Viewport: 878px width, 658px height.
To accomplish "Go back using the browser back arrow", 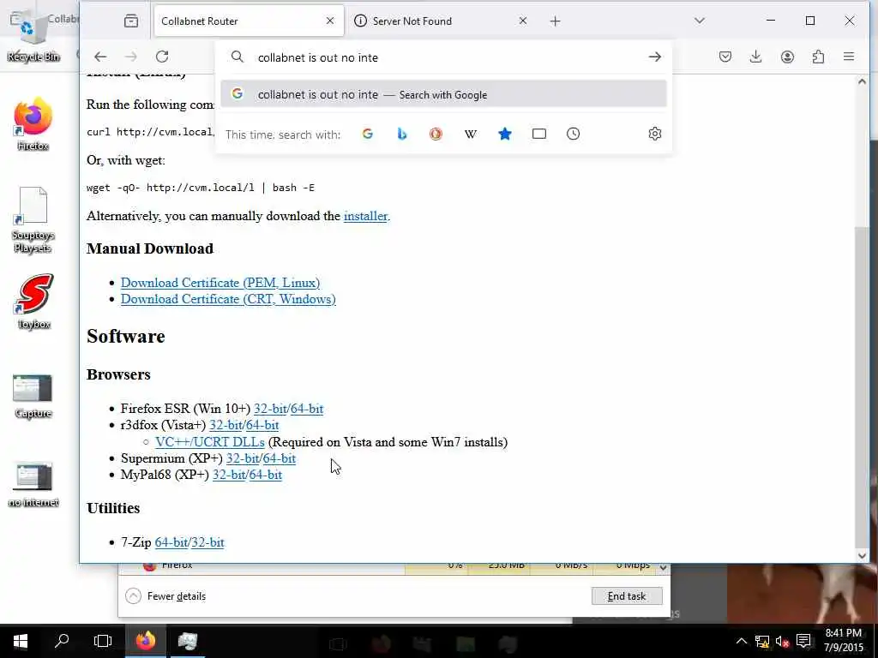I will [x=100, y=57].
